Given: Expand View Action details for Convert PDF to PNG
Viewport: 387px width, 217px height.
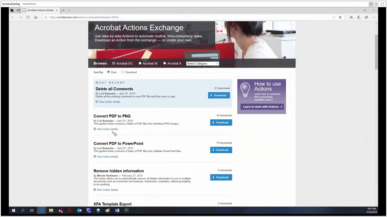Looking at the screenshot, I should tap(106, 129).
